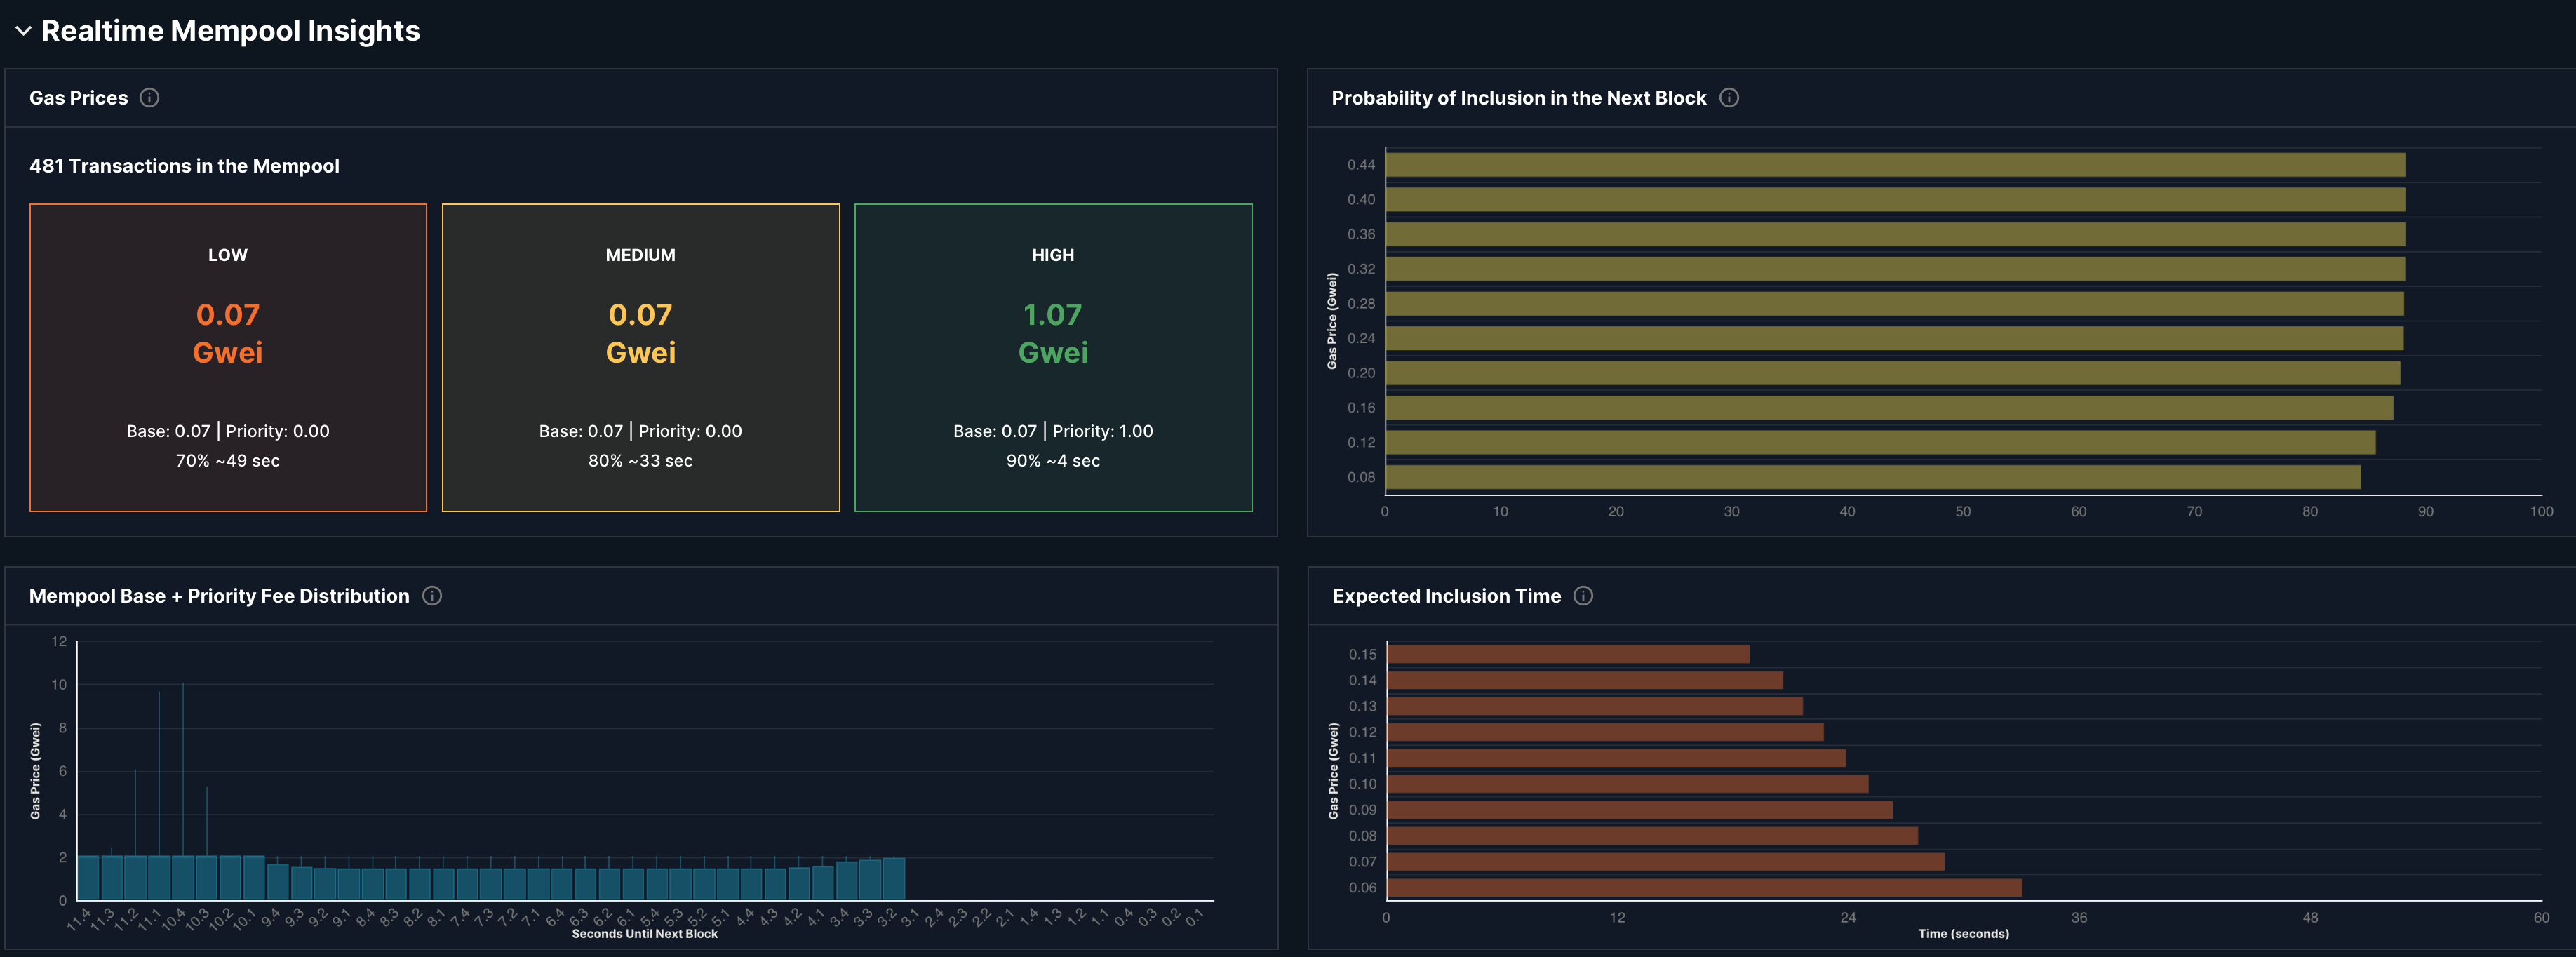Select the MEDIUM gas price card

tap(640, 357)
